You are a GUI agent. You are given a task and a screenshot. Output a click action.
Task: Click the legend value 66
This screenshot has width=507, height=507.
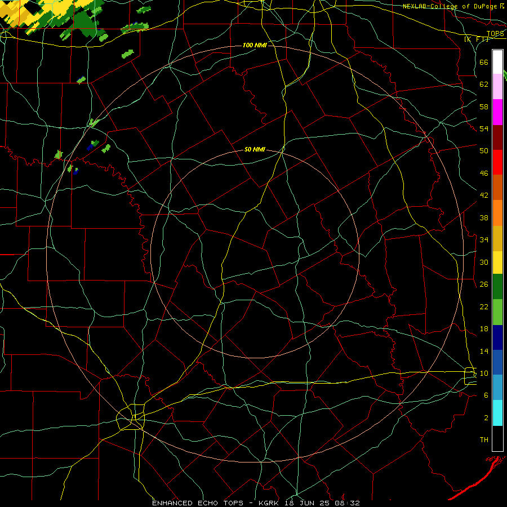pos(484,62)
